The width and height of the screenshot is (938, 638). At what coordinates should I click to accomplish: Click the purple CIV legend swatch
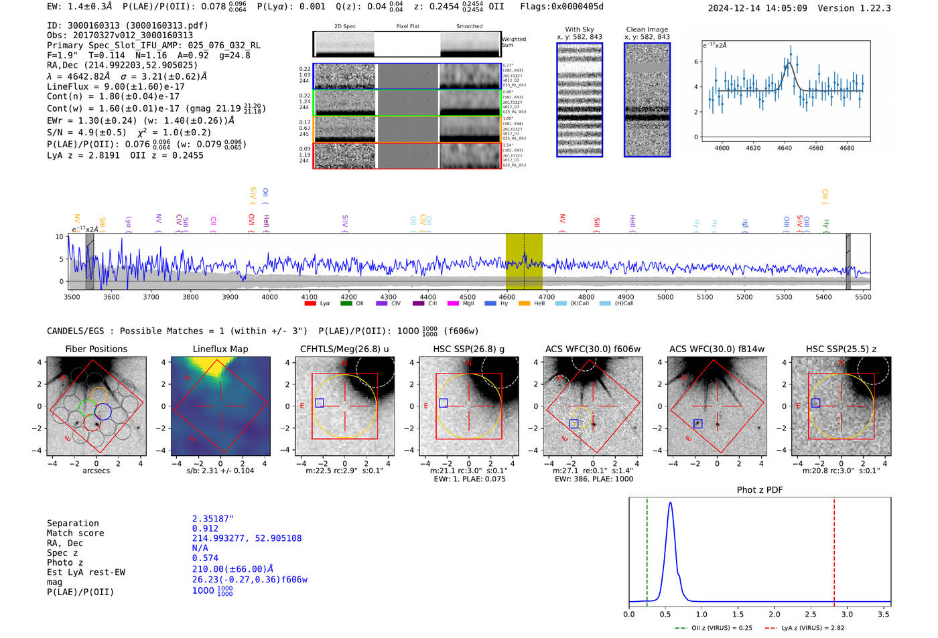pyautogui.click(x=382, y=303)
